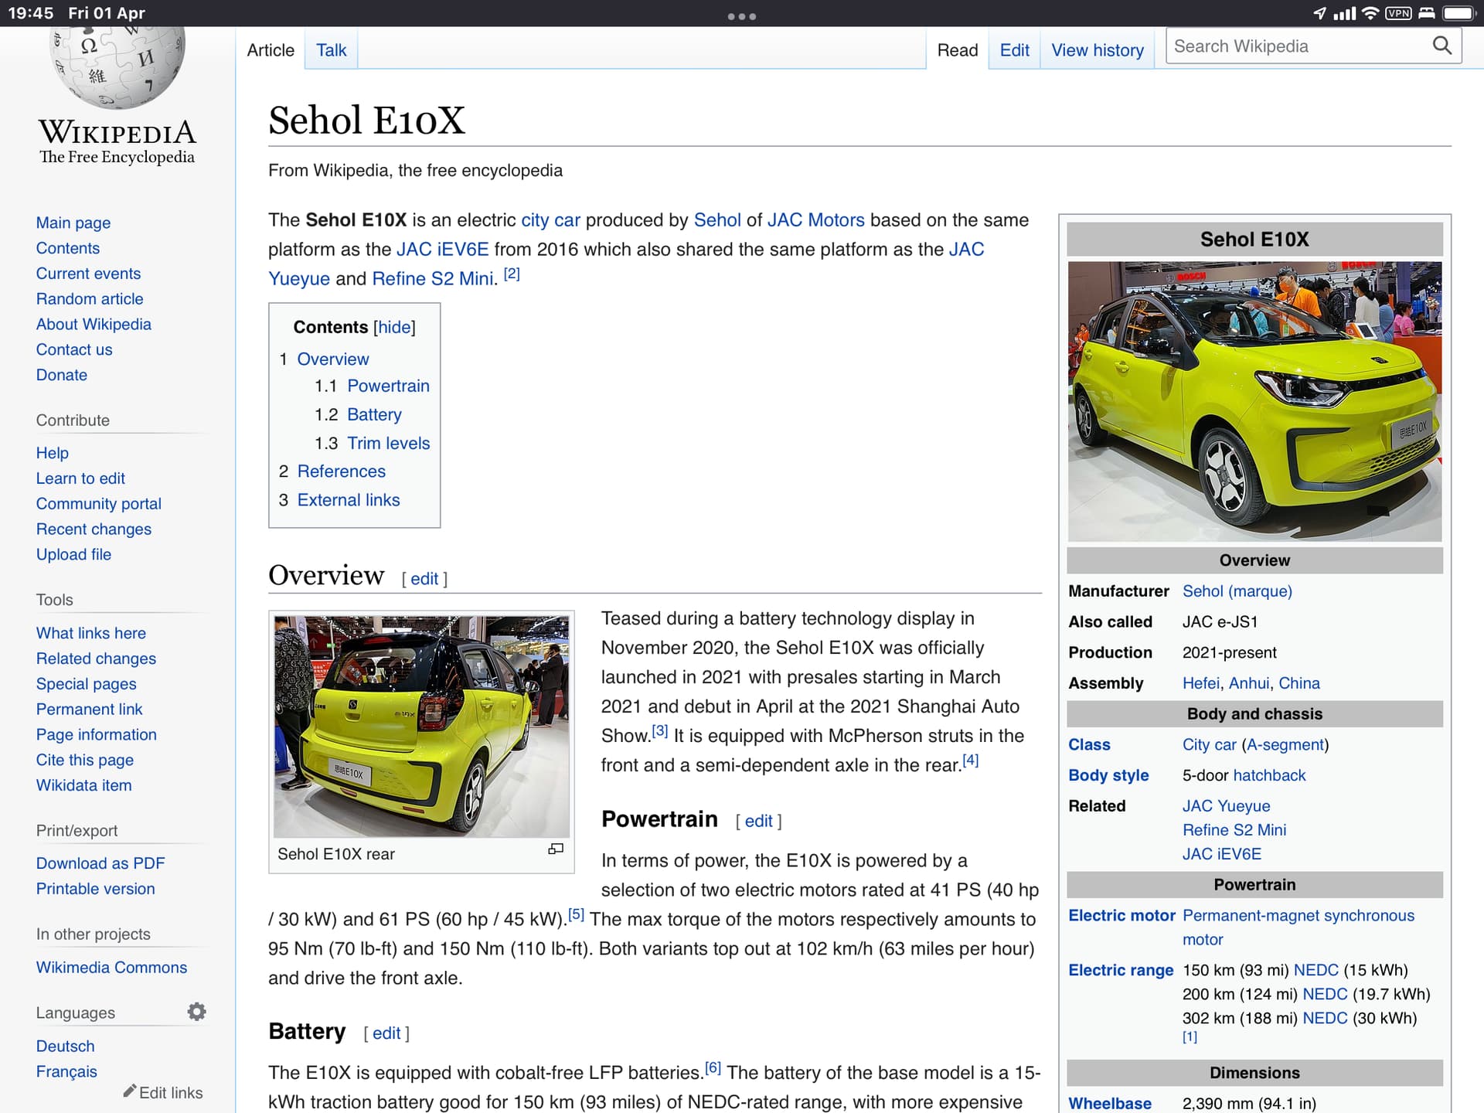
Task: Open the A-segment link
Action: 1285,745
